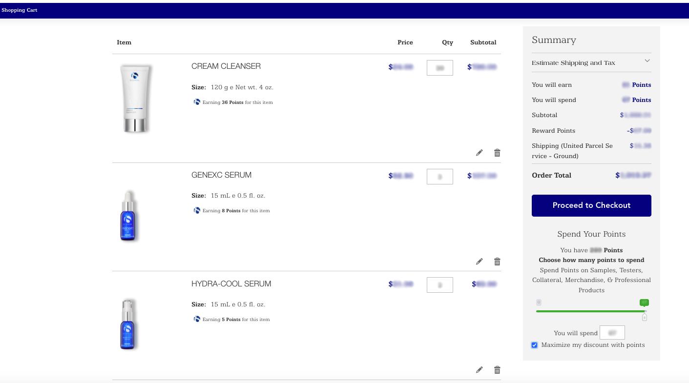Uncheck the discount maximization checkbox
689x383 pixels.
(534, 345)
